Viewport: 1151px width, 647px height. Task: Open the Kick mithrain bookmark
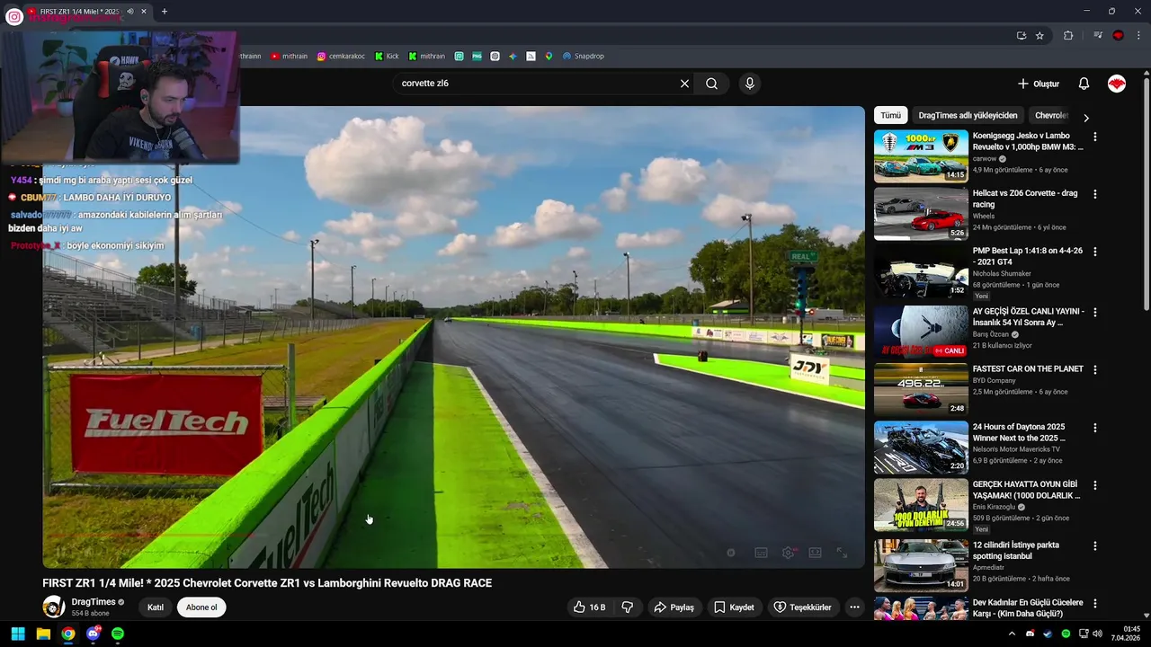(x=426, y=56)
